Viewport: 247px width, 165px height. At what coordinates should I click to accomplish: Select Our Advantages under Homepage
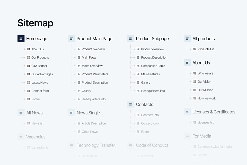point(42,74)
